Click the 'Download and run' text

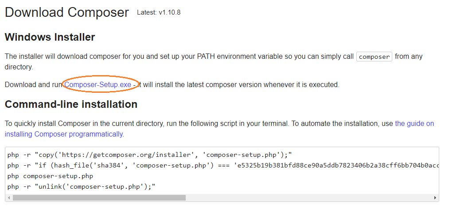pyautogui.click(x=33, y=84)
